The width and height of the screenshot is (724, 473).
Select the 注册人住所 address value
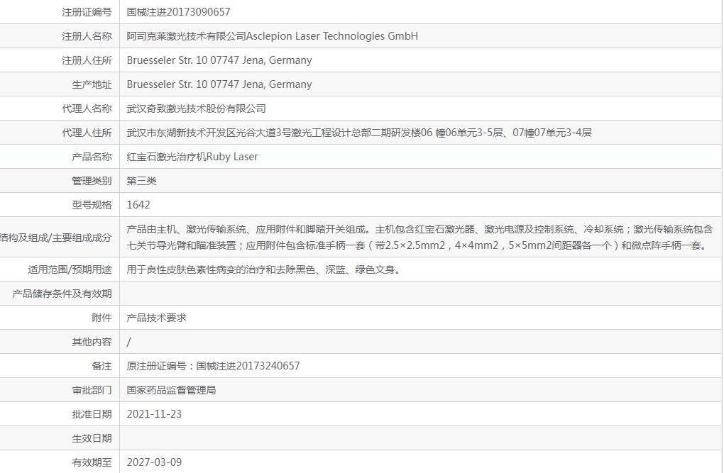point(219,60)
